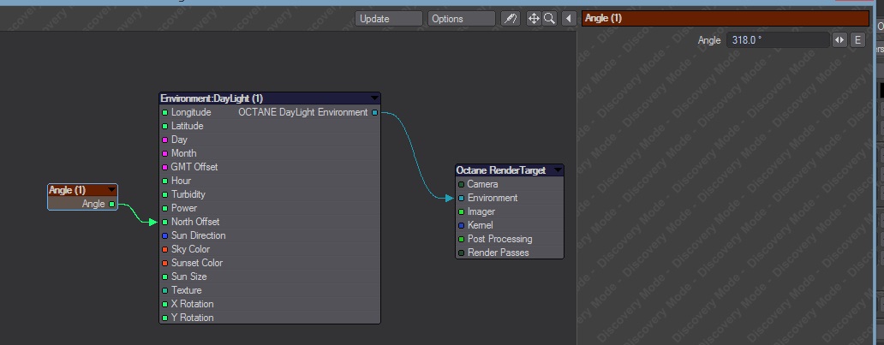Click the Latitude input connector

point(165,127)
